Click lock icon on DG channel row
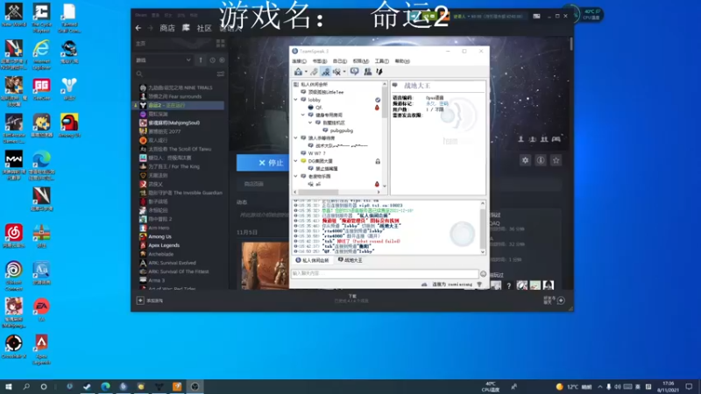 pyautogui.click(x=378, y=161)
